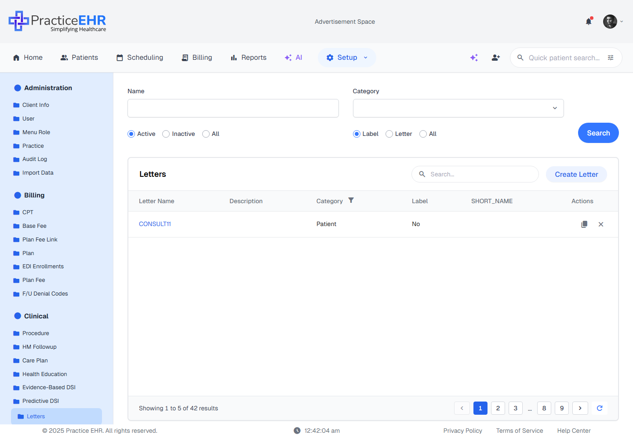Go to next page of results
The width and height of the screenshot is (633, 442).
pos(580,408)
